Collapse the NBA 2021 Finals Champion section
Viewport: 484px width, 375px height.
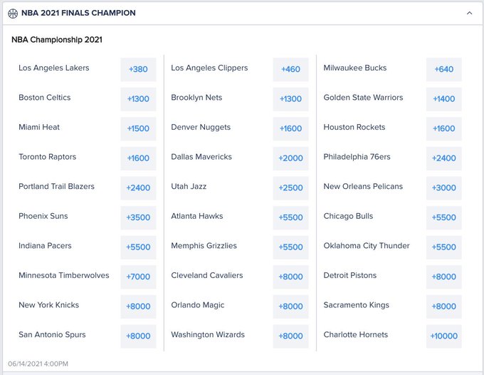click(470, 13)
